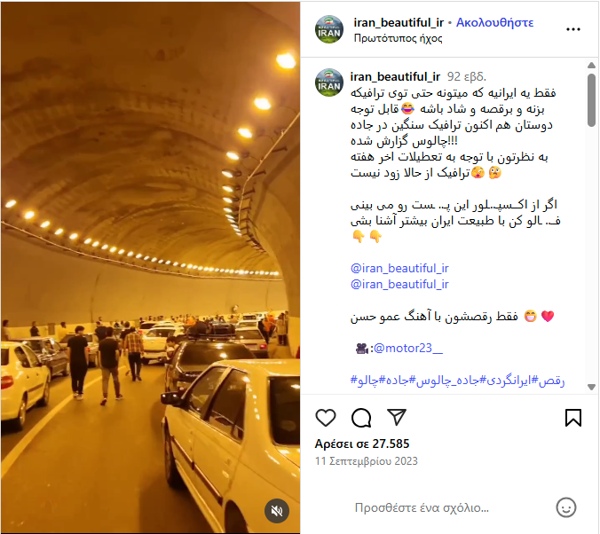Click the caption's profile avatar picture
The width and height of the screenshot is (600, 534).
point(329,82)
